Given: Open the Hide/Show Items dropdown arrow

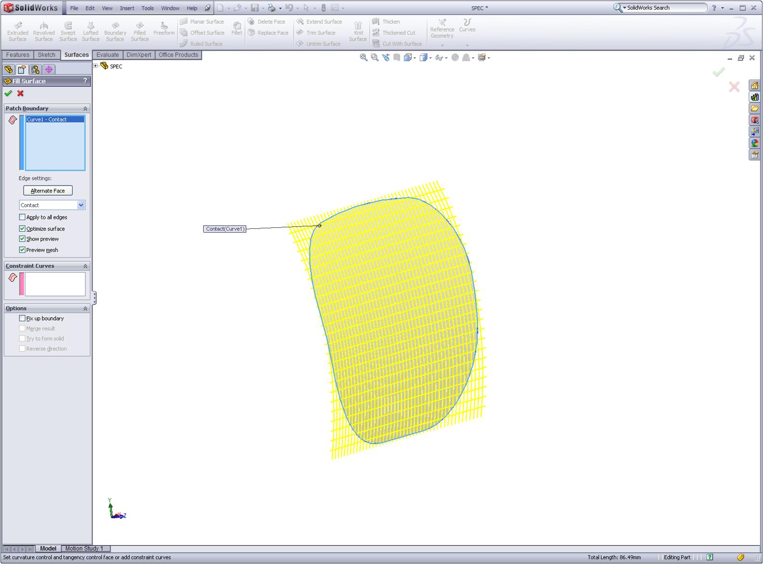Looking at the screenshot, I should 446,58.
